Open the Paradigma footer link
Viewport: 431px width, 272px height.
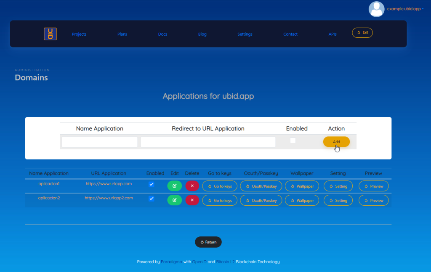click(171, 262)
